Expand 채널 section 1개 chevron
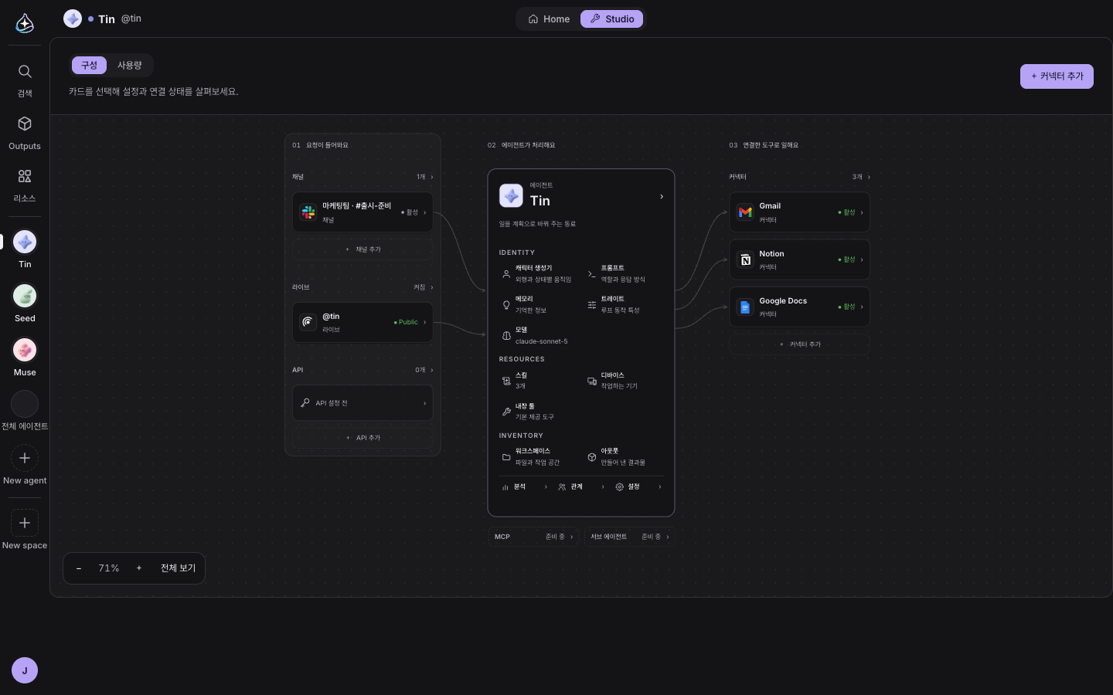 click(431, 177)
